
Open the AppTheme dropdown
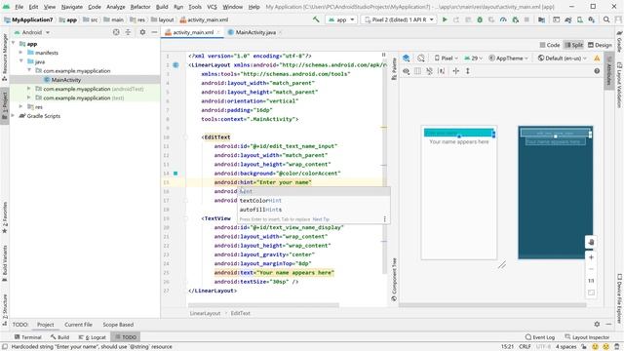tap(509, 58)
